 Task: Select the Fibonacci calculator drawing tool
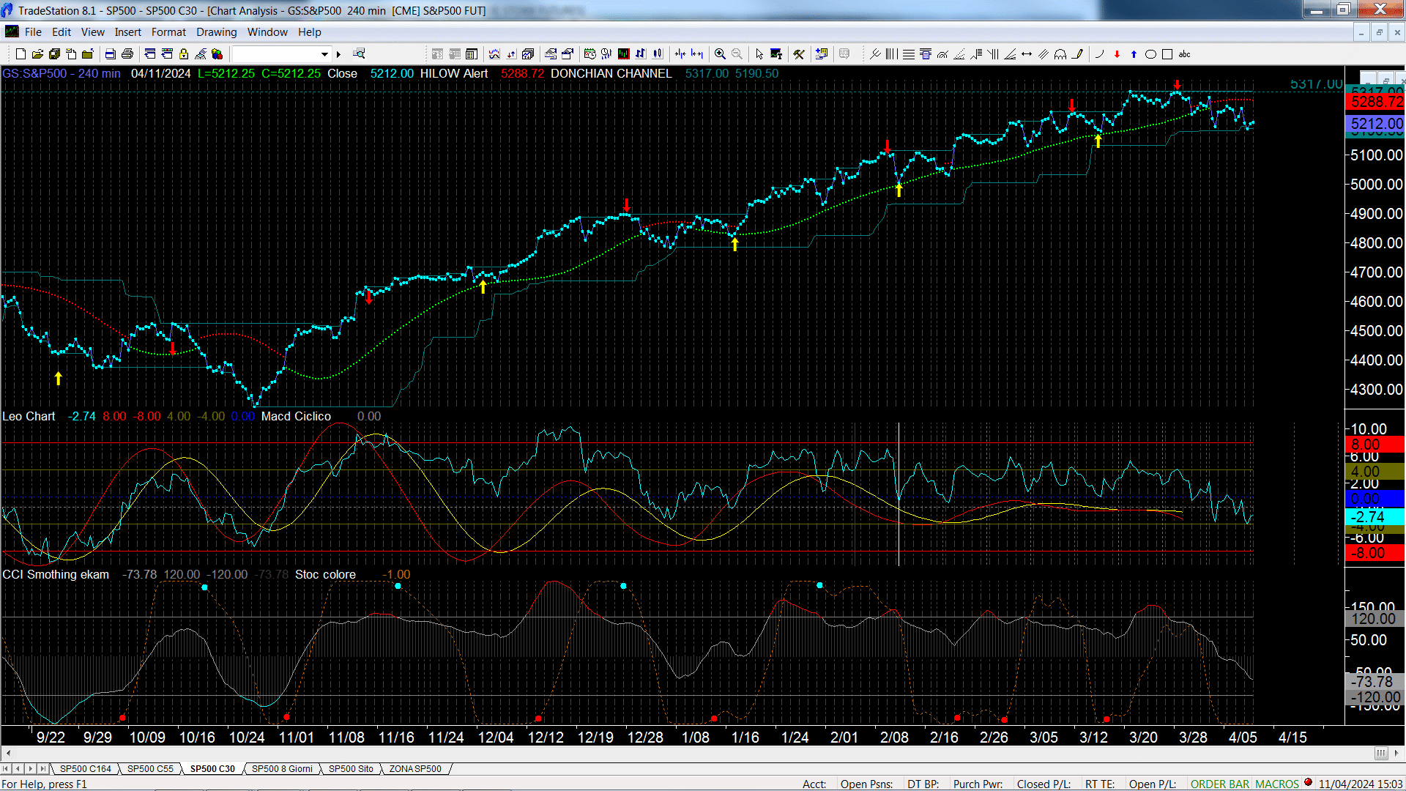tap(926, 54)
